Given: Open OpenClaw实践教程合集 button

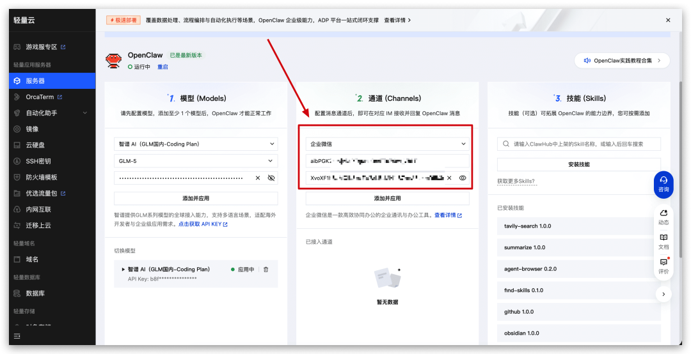Looking at the screenshot, I should click(622, 61).
